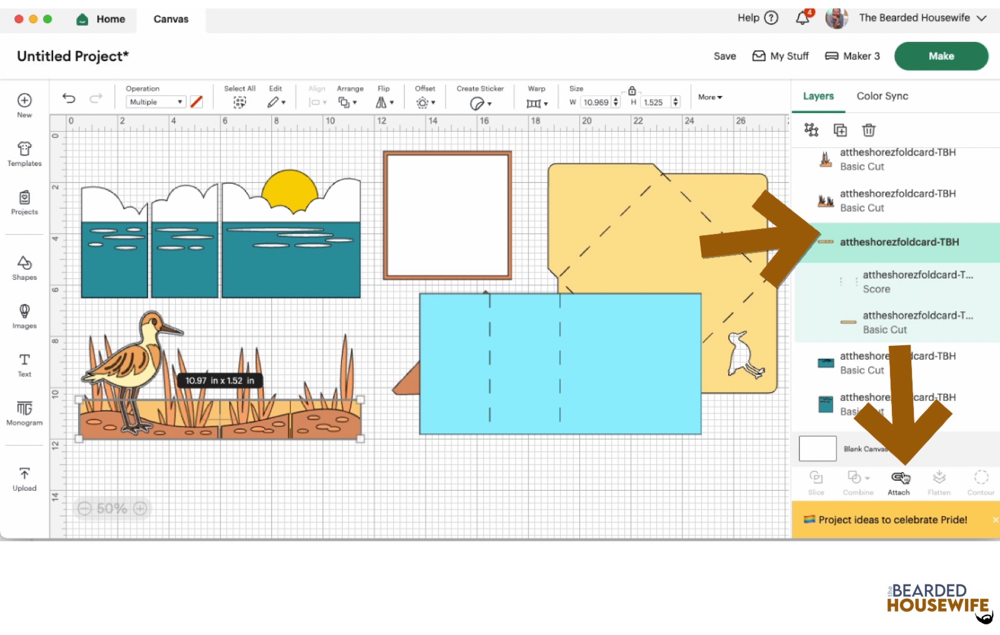Click the height input field
The height and width of the screenshot is (635, 1000).
pos(656,102)
